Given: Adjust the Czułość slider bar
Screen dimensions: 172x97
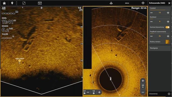Looking at the screenshot, I should [x=160, y=10].
